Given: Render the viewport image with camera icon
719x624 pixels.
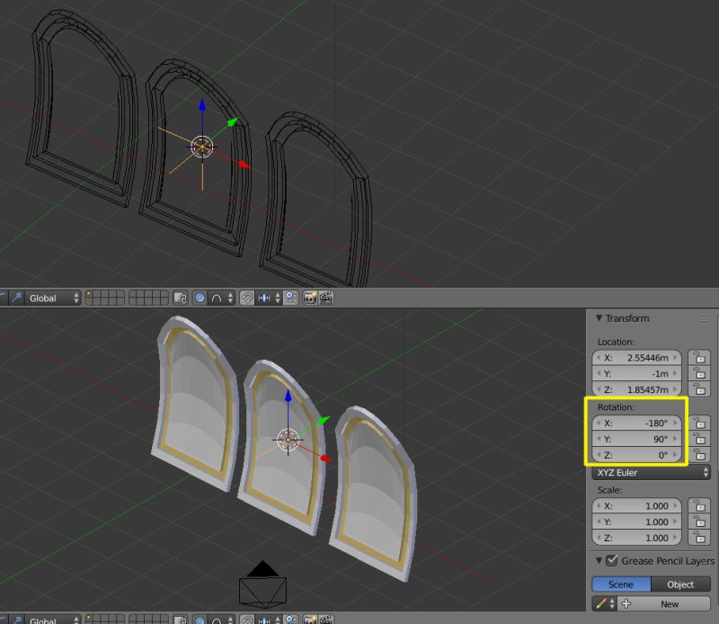Looking at the screenshot, I should [x=310, y=299].
